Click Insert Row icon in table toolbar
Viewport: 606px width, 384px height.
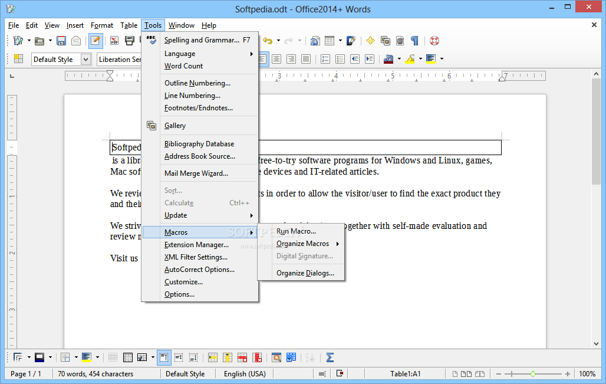[213, 357]
